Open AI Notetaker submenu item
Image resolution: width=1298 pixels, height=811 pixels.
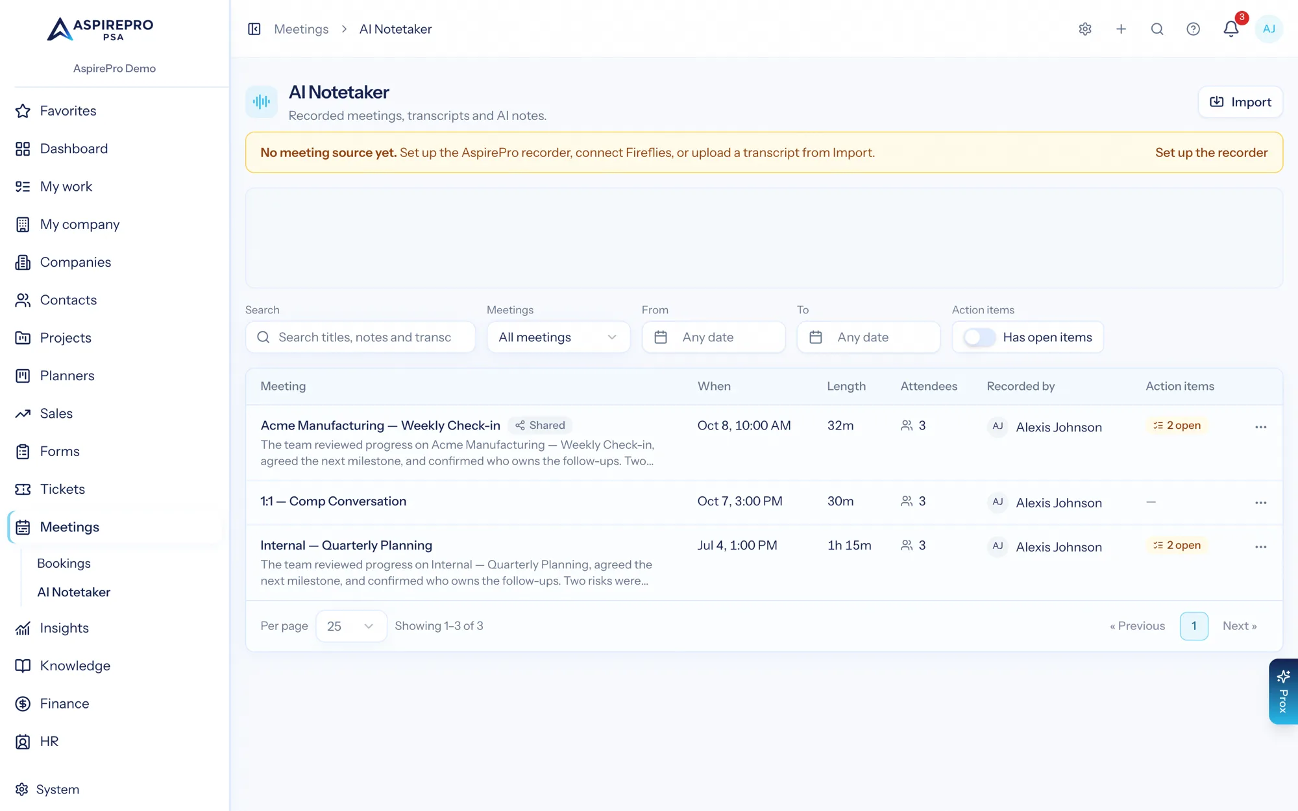pos(73,592)
